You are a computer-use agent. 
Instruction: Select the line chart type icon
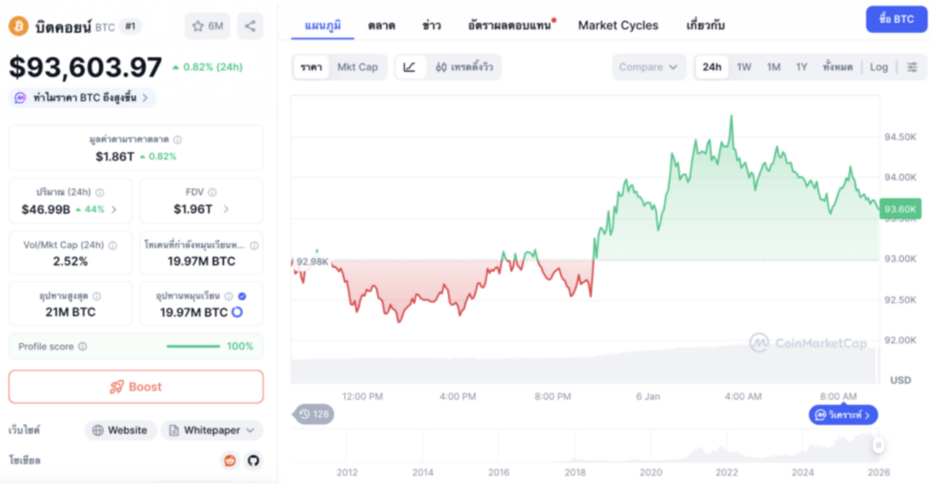(x=410, y=66)
